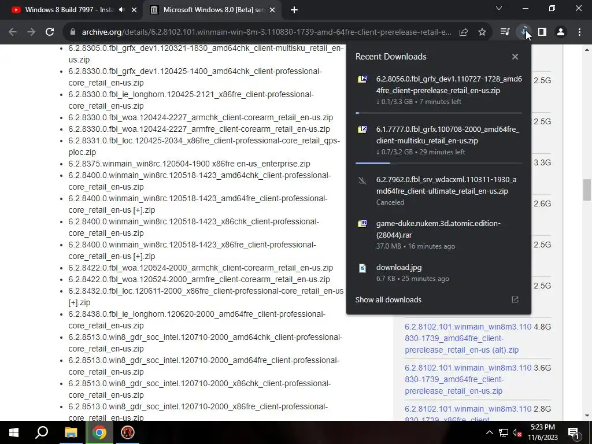Click the rar file icon for game-duke.nukem

[x=362, y=224]
